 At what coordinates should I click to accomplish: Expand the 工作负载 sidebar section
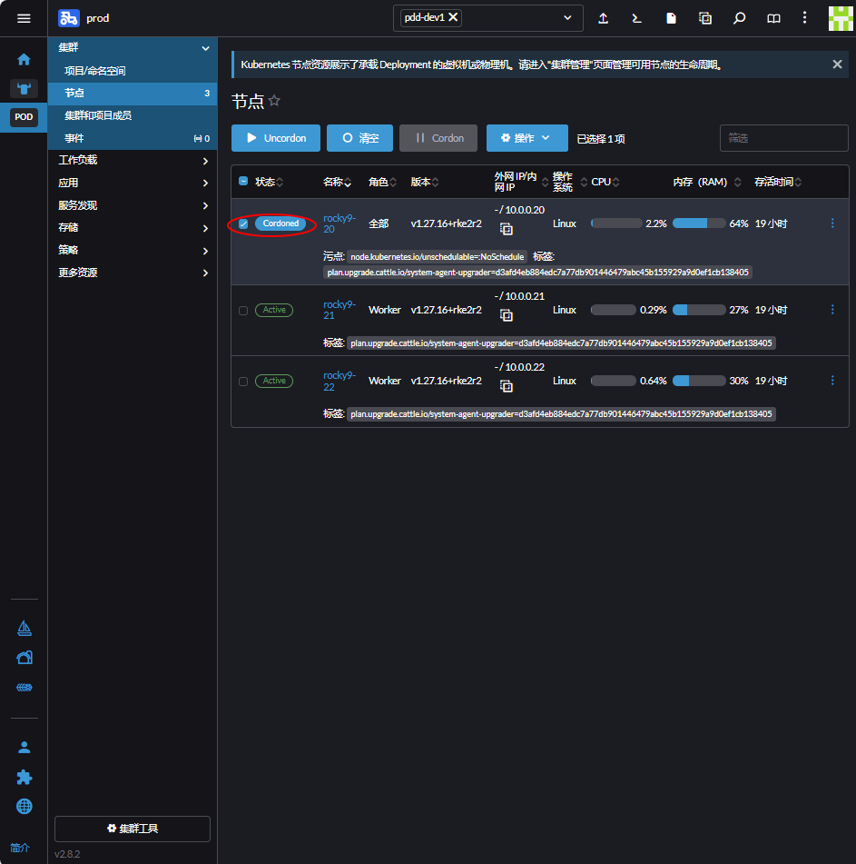coord(205,161)
